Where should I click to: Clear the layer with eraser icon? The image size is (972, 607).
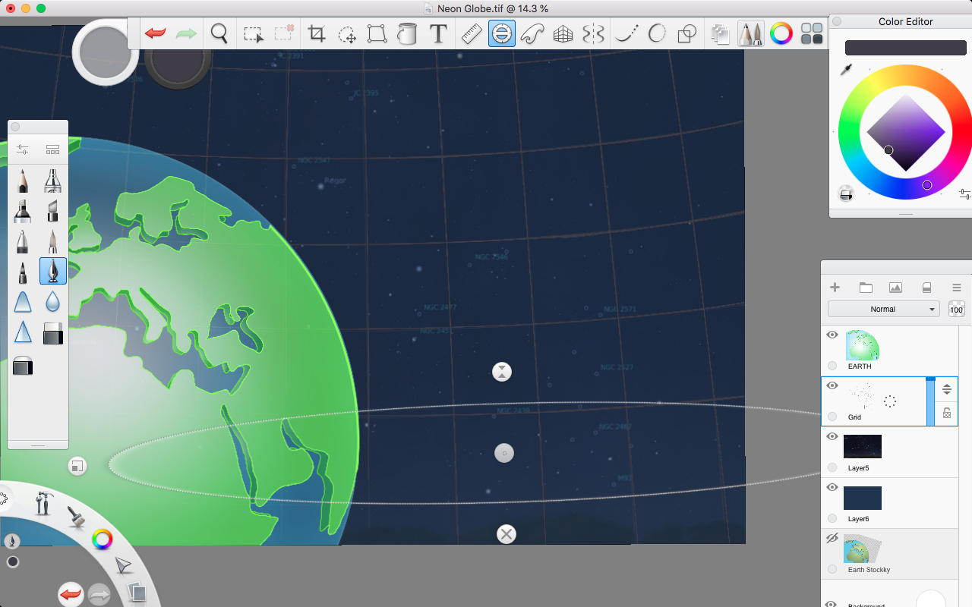tap(926, 288)
